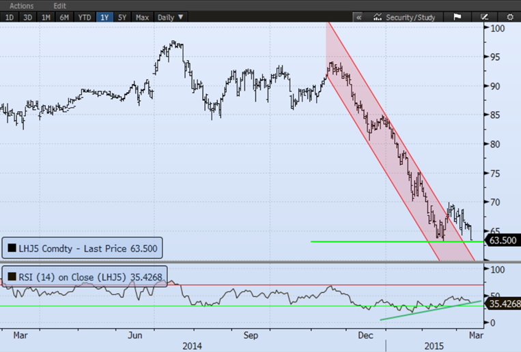Open the Edit menu
Viewport: 521px width, 352px height.
click(59, 5)
